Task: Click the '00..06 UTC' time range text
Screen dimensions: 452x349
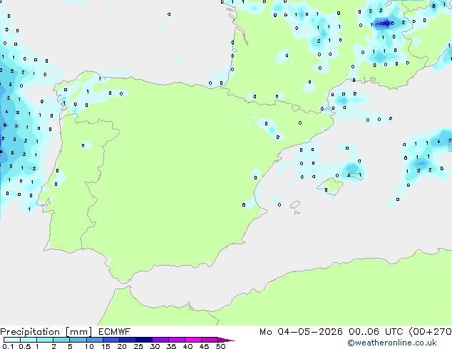Action: [x=376, y=332]
